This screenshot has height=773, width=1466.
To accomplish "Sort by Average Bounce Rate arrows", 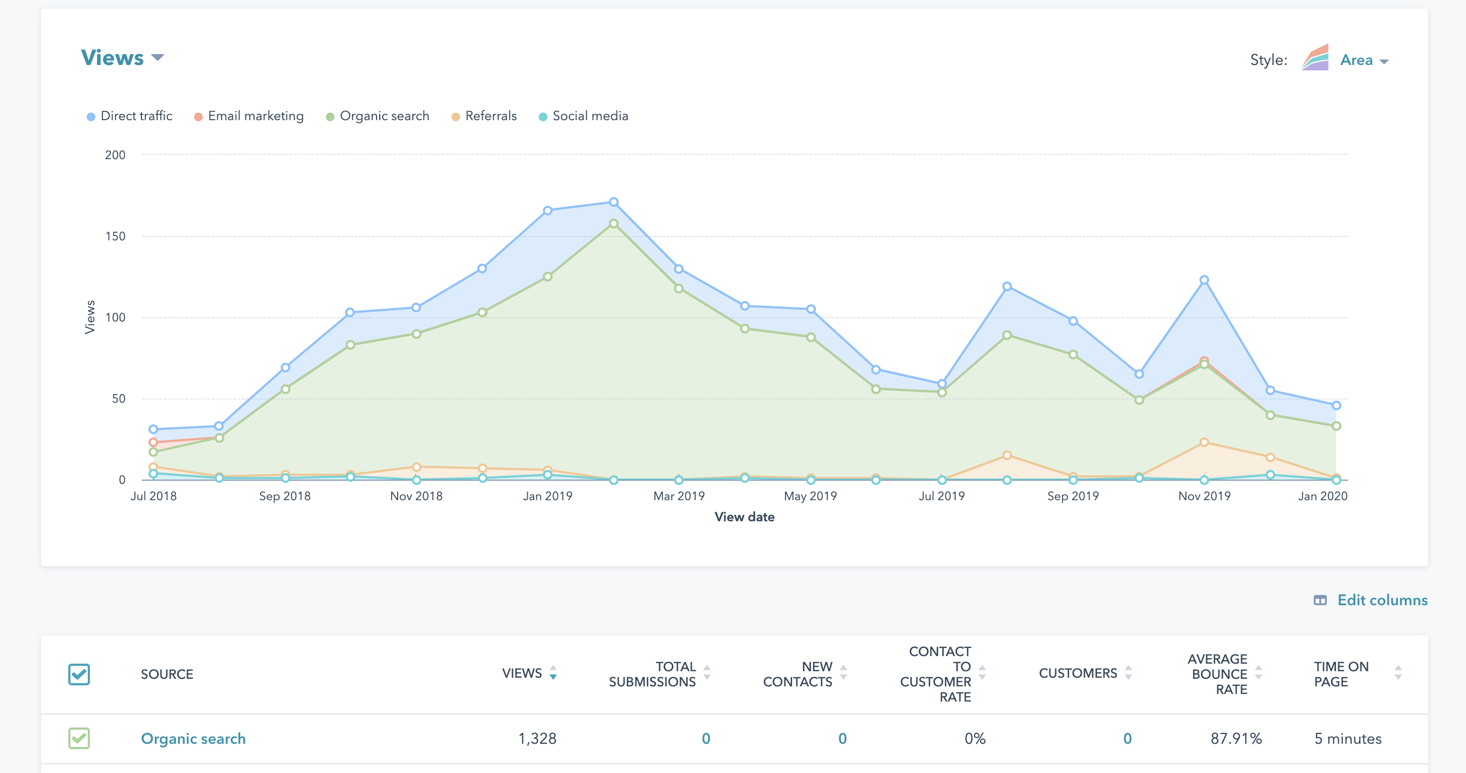I will 1259,673.
